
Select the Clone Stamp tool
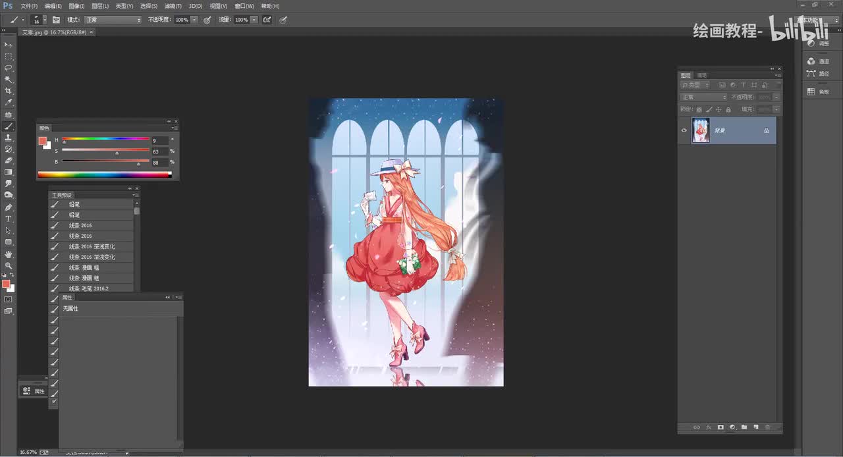[9, 138]
